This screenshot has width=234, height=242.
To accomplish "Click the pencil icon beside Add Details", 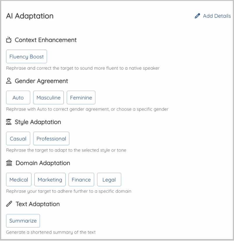I will pyautogui.click(x=198, y=16).
